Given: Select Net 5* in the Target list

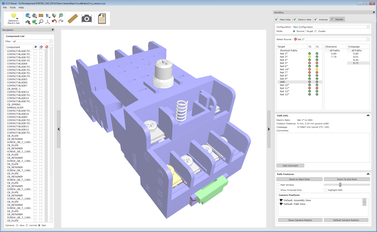Looking at the screenshot, I should (x=284, y=63).
